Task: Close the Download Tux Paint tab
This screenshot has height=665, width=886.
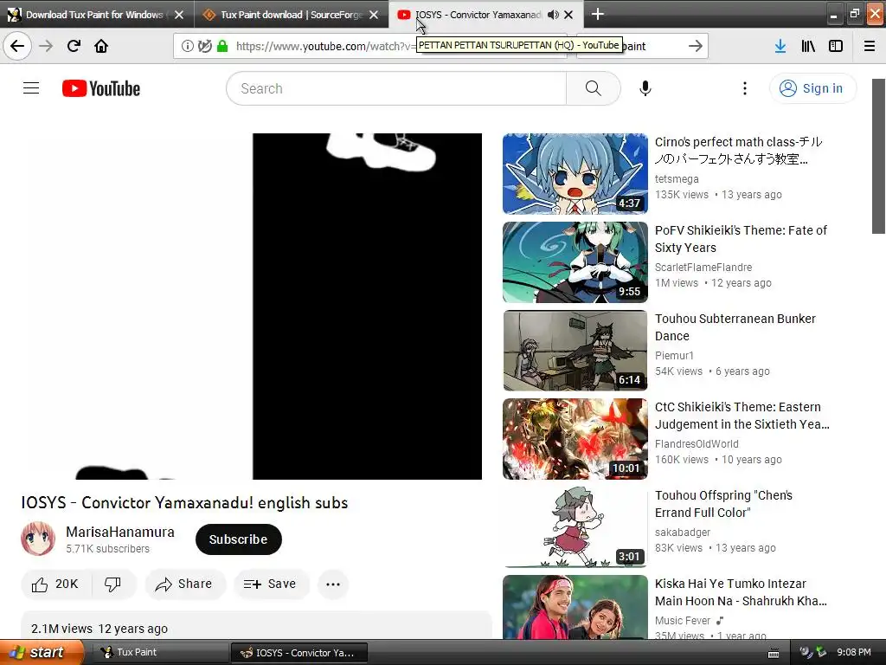Action: point(179,15)
